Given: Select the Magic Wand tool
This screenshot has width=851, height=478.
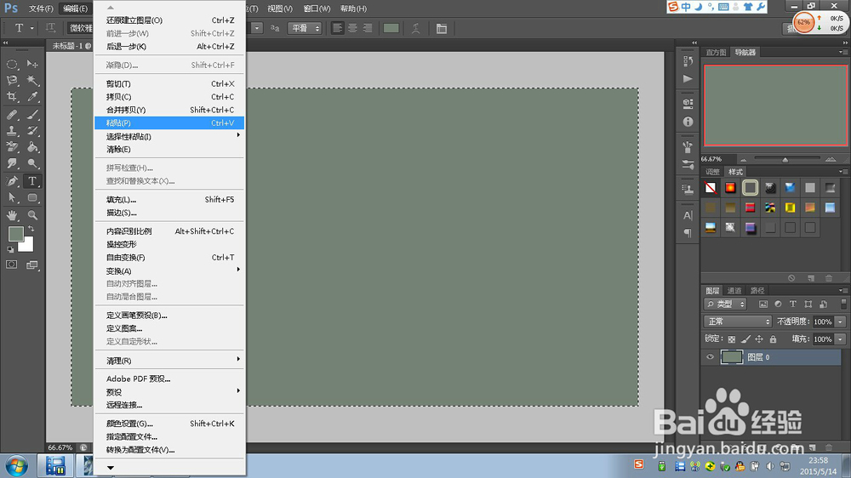Looking at the screenshot, I should [32, 80].
